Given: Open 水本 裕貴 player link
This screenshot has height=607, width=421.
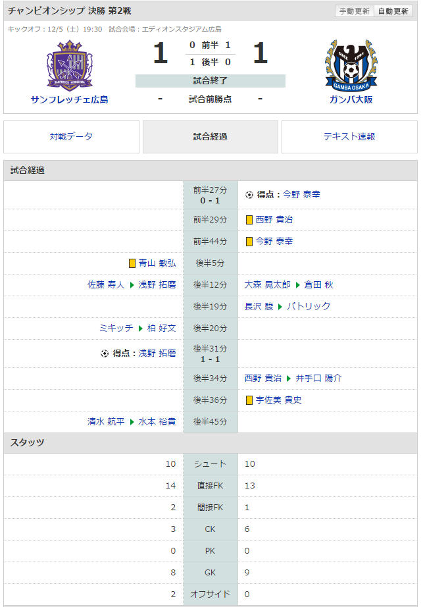Looking at the screenshot, I should [x=157, y=421].
